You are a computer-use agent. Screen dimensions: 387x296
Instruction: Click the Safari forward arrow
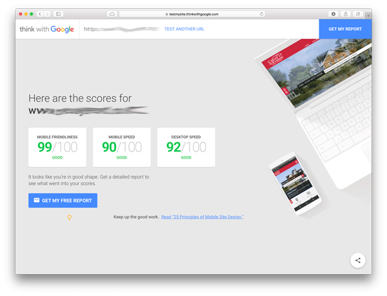pos(47,14)
